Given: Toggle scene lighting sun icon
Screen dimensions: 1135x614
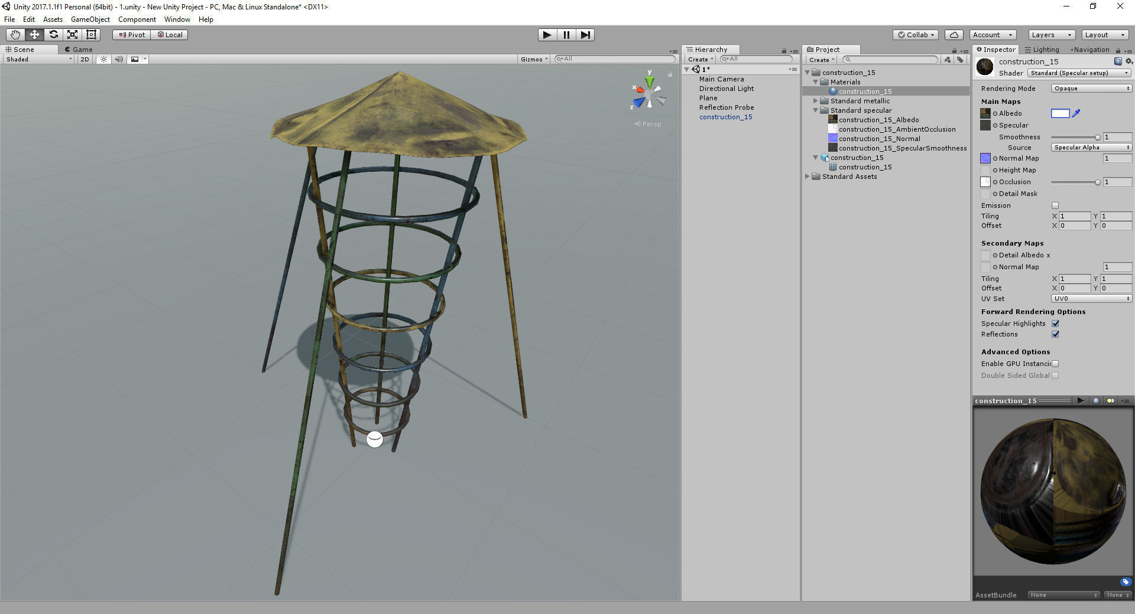Looking at the screenshot, I should (x=103, y=59).
